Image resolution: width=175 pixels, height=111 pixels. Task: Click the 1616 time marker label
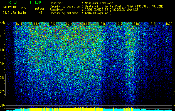(x=102, y=24)
